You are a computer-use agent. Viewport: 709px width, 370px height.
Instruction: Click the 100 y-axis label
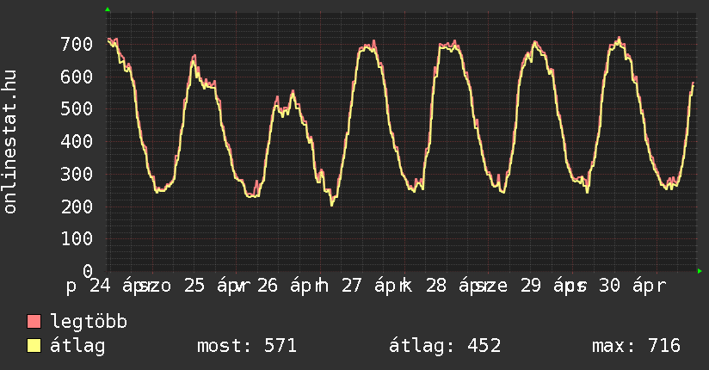click(x=77, y=238)
